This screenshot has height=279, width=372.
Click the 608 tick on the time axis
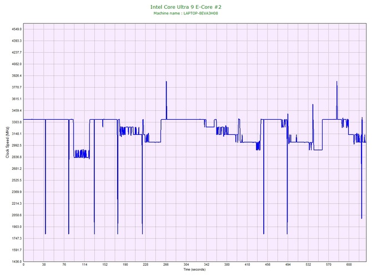coord(349,265)
